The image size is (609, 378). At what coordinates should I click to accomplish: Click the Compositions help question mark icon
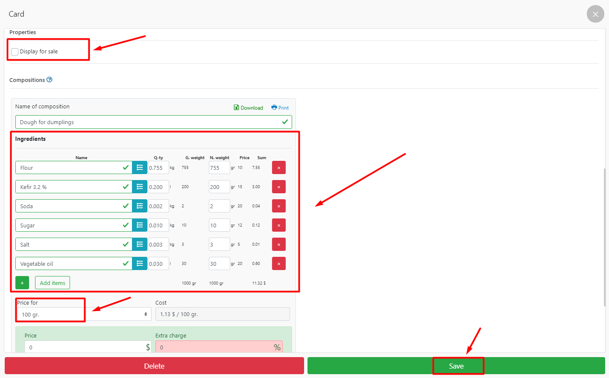tap(50, 80)
